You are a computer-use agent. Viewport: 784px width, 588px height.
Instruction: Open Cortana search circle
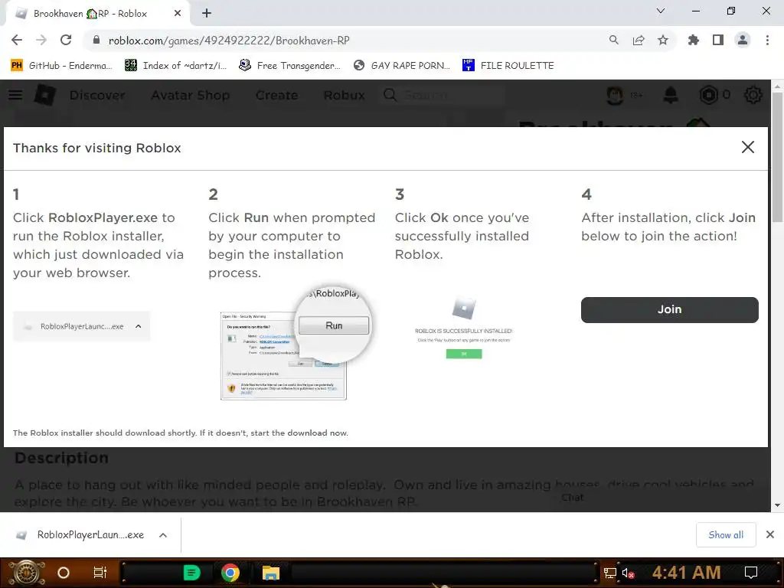(64, 573)
